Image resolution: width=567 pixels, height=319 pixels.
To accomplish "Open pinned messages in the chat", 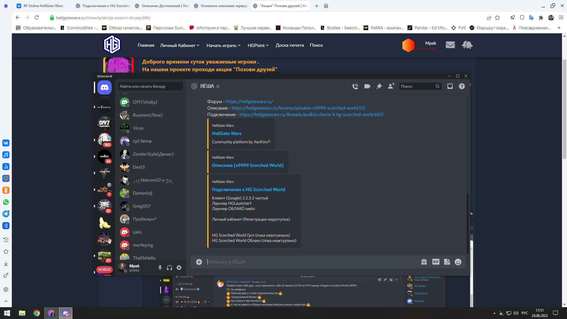I will click(x=379, y=86).
